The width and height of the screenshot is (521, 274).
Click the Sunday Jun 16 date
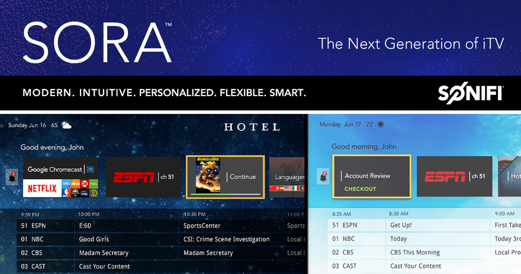pyautogui.click(x=27, y=125)
